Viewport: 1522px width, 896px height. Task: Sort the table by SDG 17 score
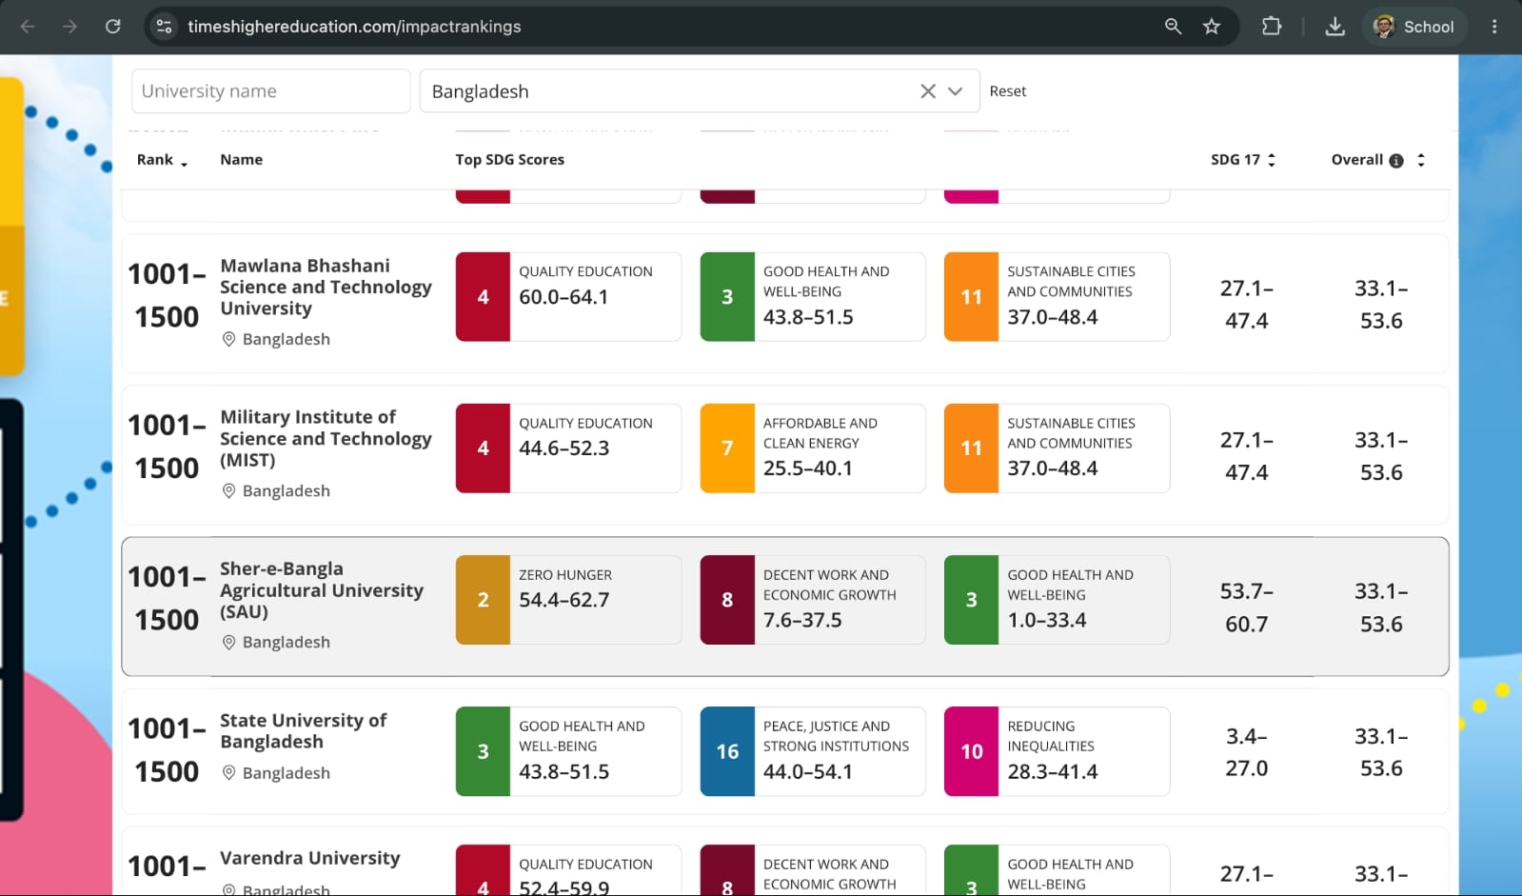(x=1243, y=160)
